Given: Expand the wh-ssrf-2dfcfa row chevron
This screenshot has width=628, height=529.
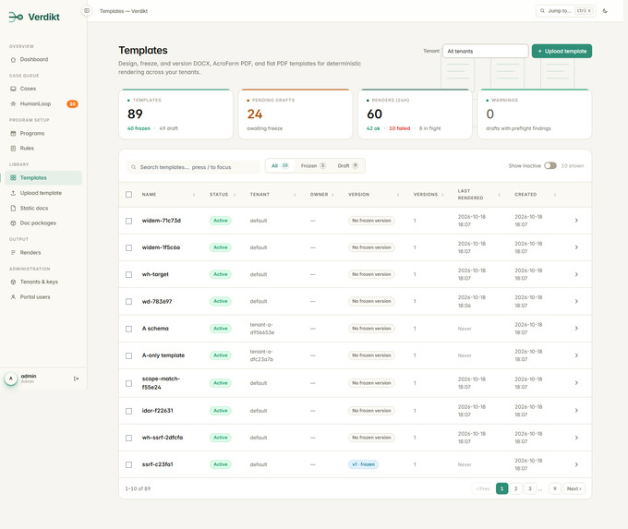Looking at the screenshot, I should [576, 438].
